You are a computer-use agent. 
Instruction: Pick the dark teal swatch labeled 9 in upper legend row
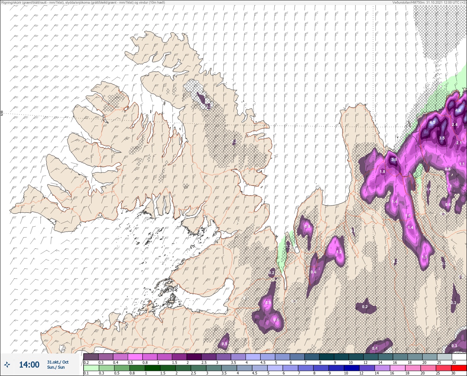click(x=341, y=357)
